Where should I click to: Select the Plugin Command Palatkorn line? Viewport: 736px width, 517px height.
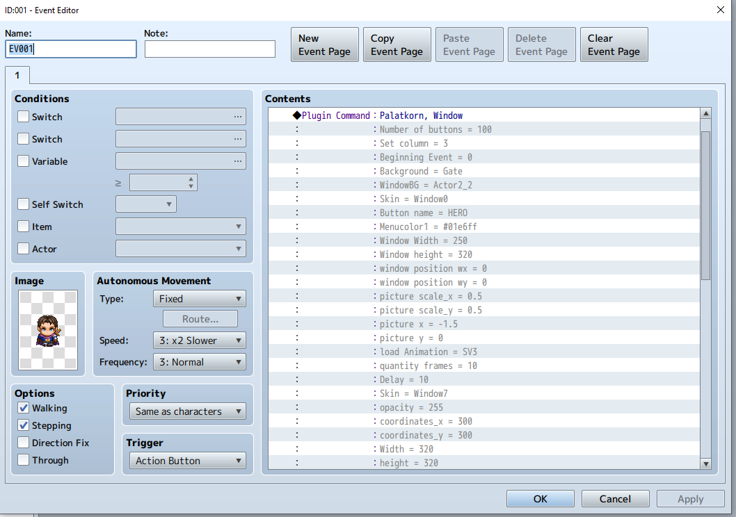[x=484, y=115]
